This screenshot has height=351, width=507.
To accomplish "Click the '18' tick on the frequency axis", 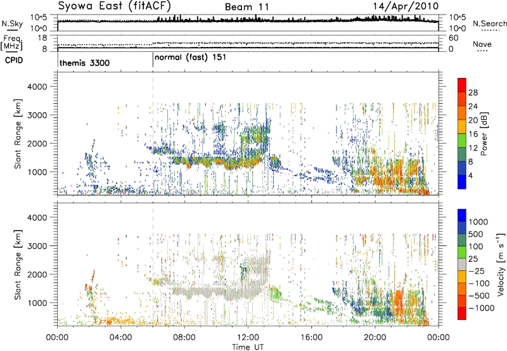I will tap(42, 38).
